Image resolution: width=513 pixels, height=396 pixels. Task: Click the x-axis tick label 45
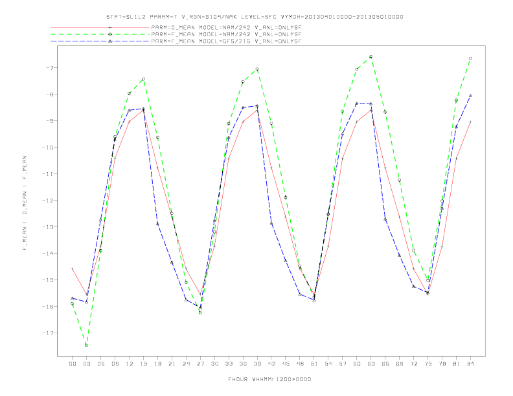[x=286, y=364]
